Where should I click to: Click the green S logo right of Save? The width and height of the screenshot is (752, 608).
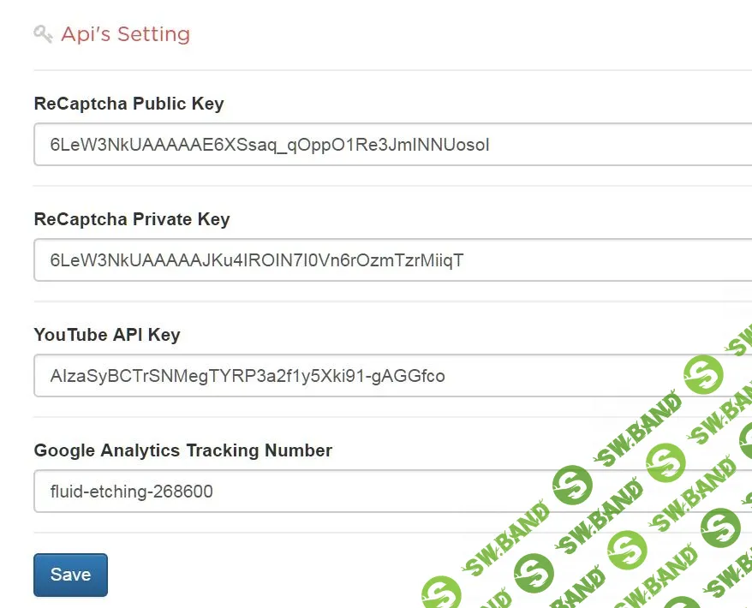pyautogui.click(x=442, y=593)
